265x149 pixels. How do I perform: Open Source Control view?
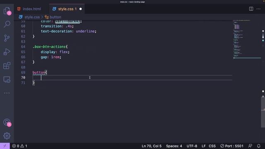click(7, 38)
